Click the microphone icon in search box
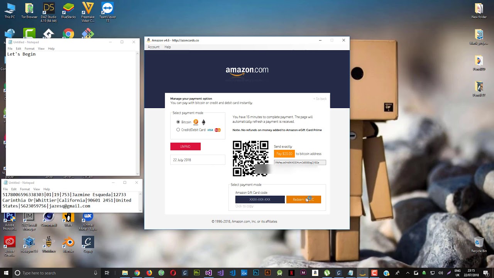 click(x=95, y=273)
